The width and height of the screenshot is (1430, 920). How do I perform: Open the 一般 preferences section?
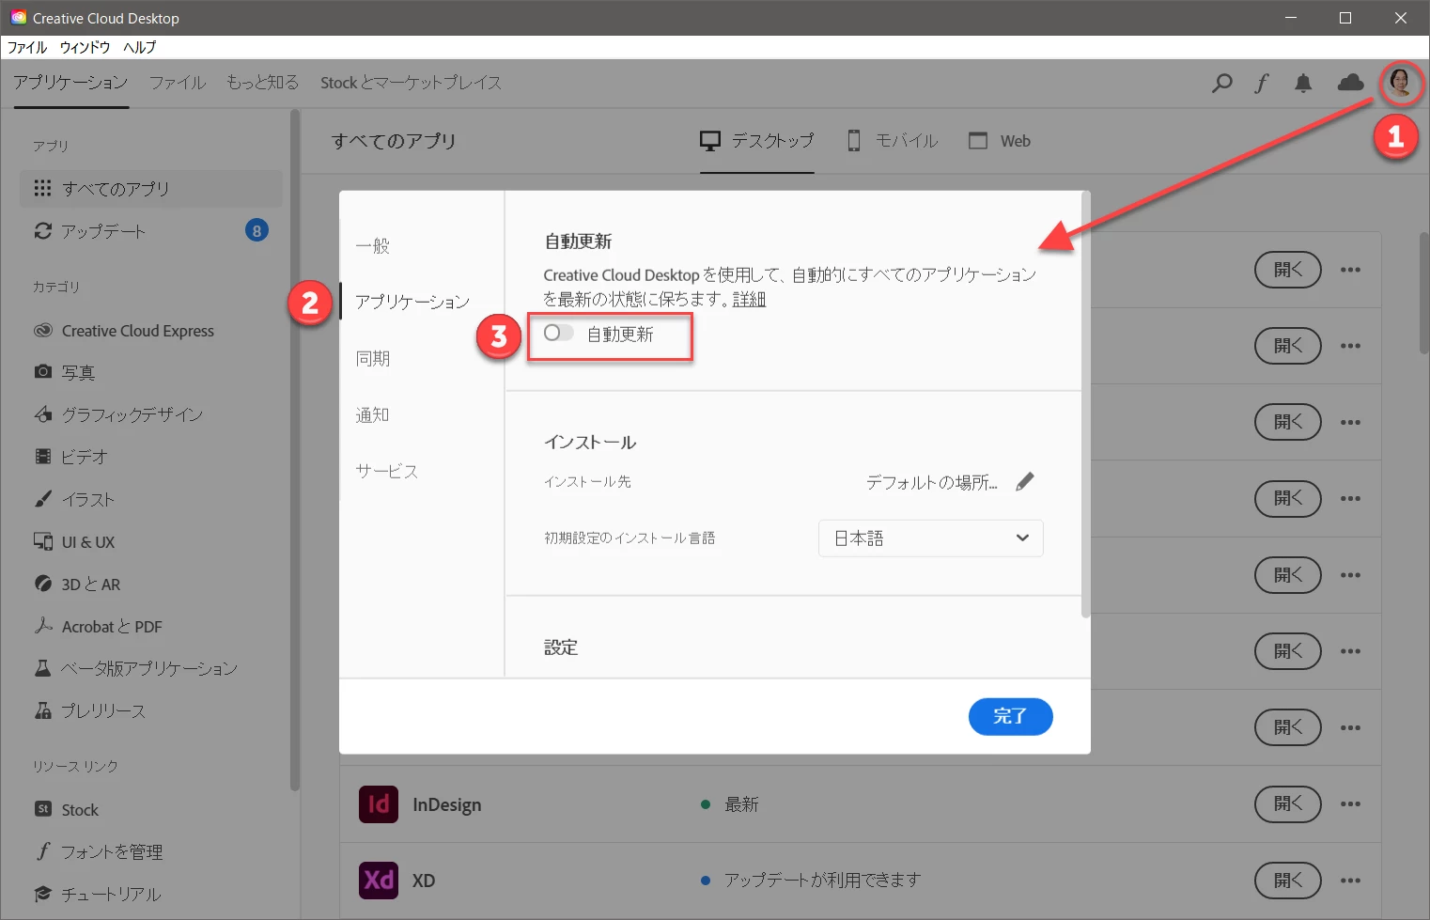point(372,245)
